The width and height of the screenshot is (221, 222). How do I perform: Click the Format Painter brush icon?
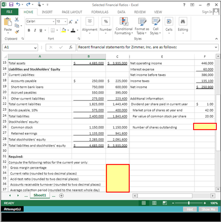(x=17, y=32)
